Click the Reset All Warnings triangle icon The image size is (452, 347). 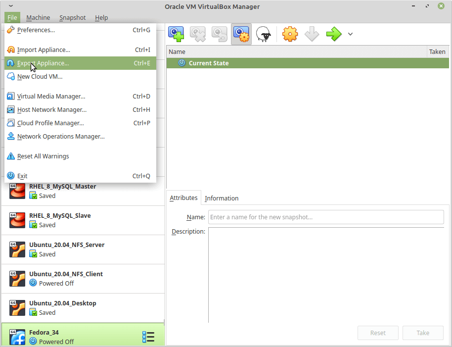[11, 156]
